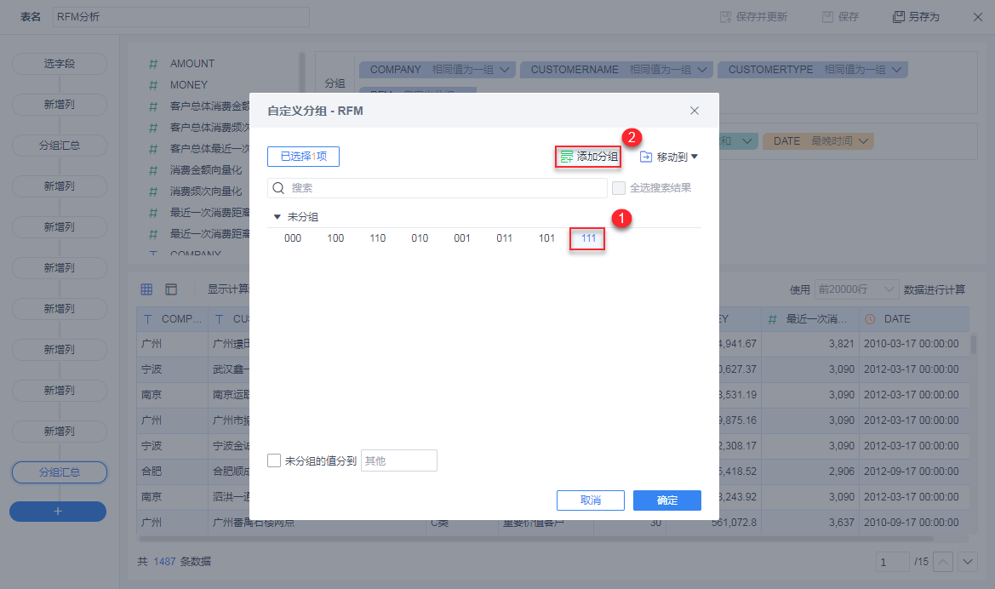Select value 100 in ungrouped list
The width and height of the screenshot is (995, 589).
pyautogui.click(x=335, y=238)
